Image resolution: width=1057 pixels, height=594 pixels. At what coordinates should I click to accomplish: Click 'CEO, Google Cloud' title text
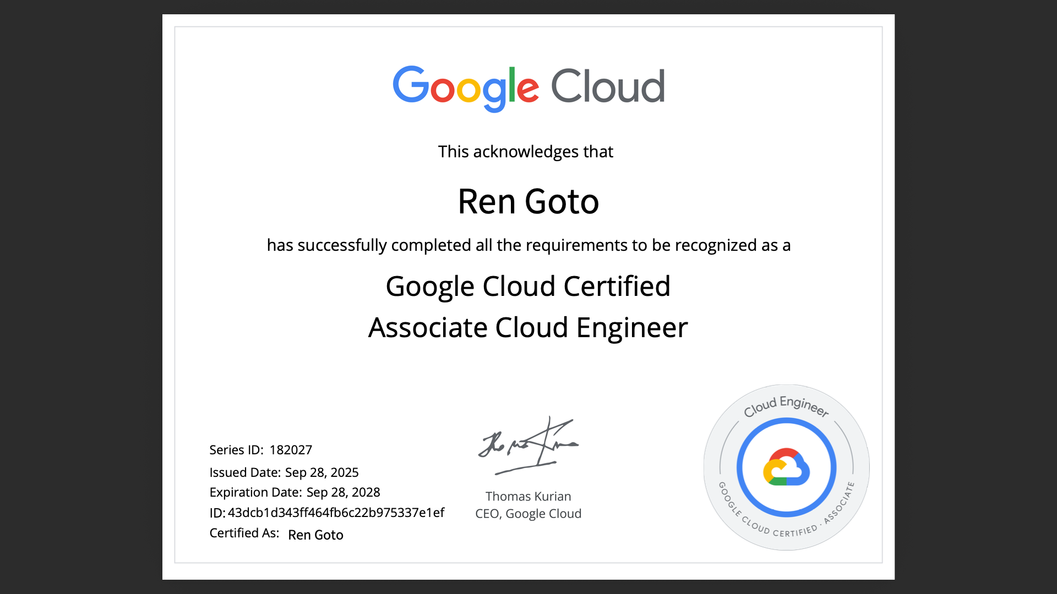[x=528, y=514]
